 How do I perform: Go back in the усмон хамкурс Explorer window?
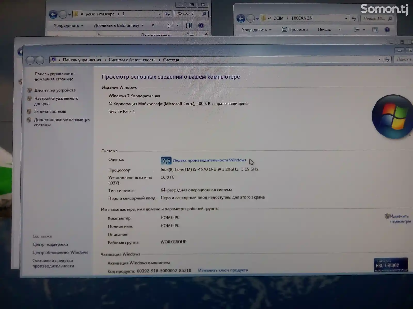pos(53,14)
